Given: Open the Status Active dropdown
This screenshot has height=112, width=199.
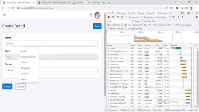Looking at the screenshot, I should tap(52, 70).
